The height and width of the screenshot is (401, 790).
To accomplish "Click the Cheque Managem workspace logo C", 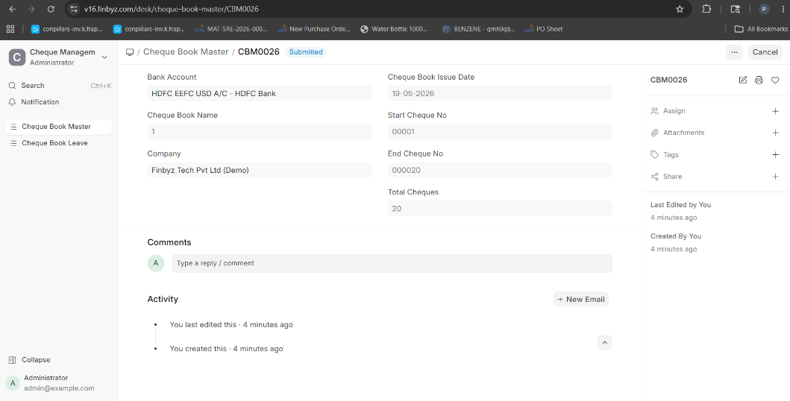I will pos(17,57).
